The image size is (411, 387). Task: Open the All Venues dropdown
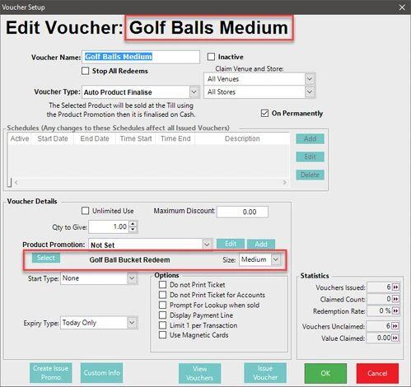[x=310, y=79]
